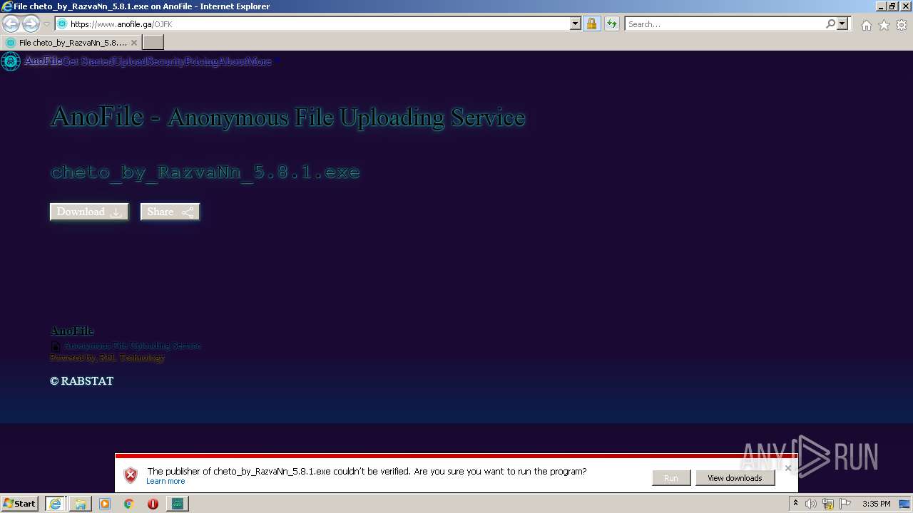
Task: Click the © RABSTAT footer text
Action: (81, 381)
